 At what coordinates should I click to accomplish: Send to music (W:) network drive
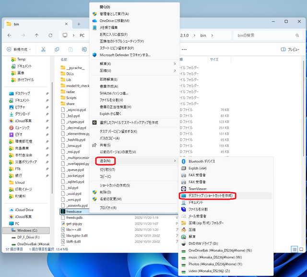(226, 257)
